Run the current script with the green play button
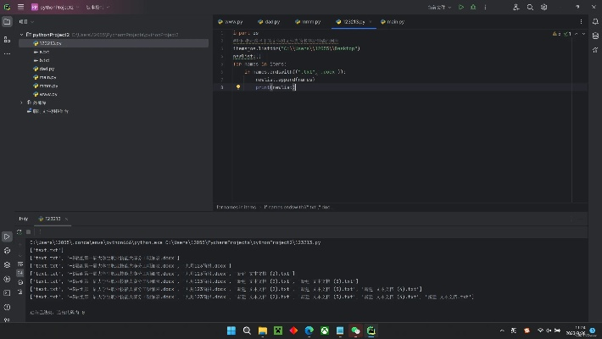 click(461, 7)
